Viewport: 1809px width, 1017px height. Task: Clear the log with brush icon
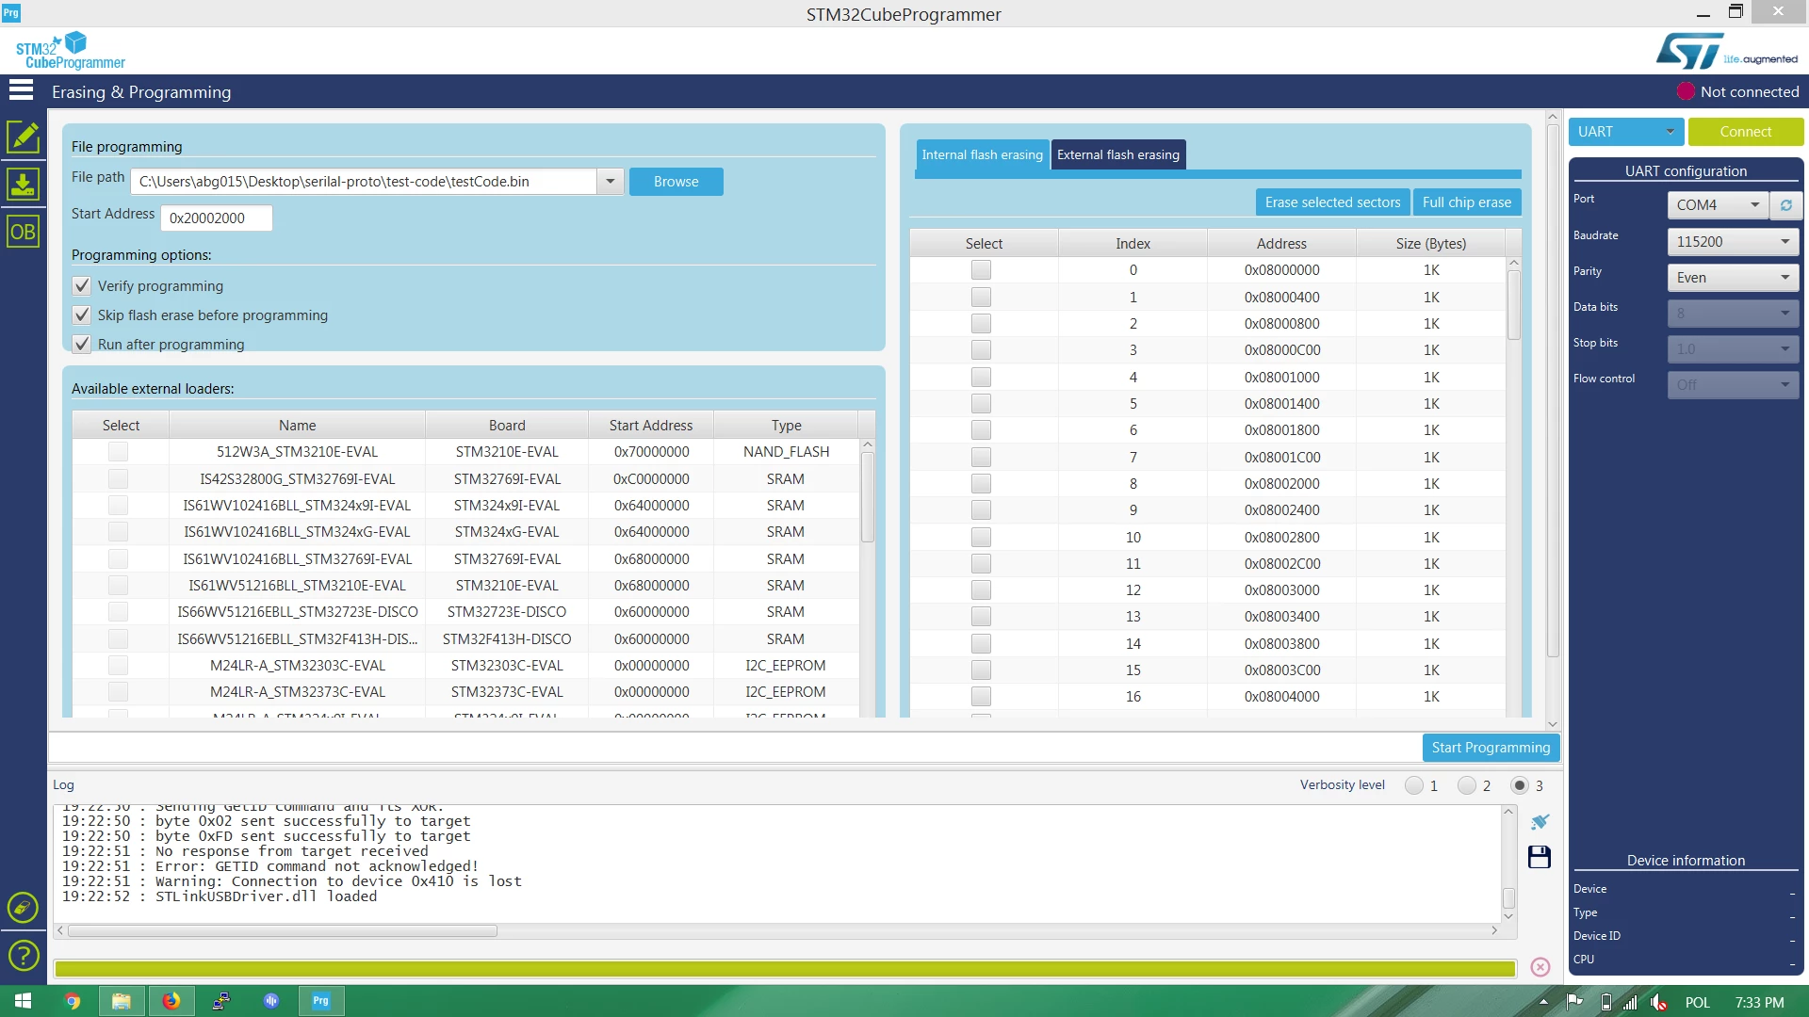pos(1540,822)
